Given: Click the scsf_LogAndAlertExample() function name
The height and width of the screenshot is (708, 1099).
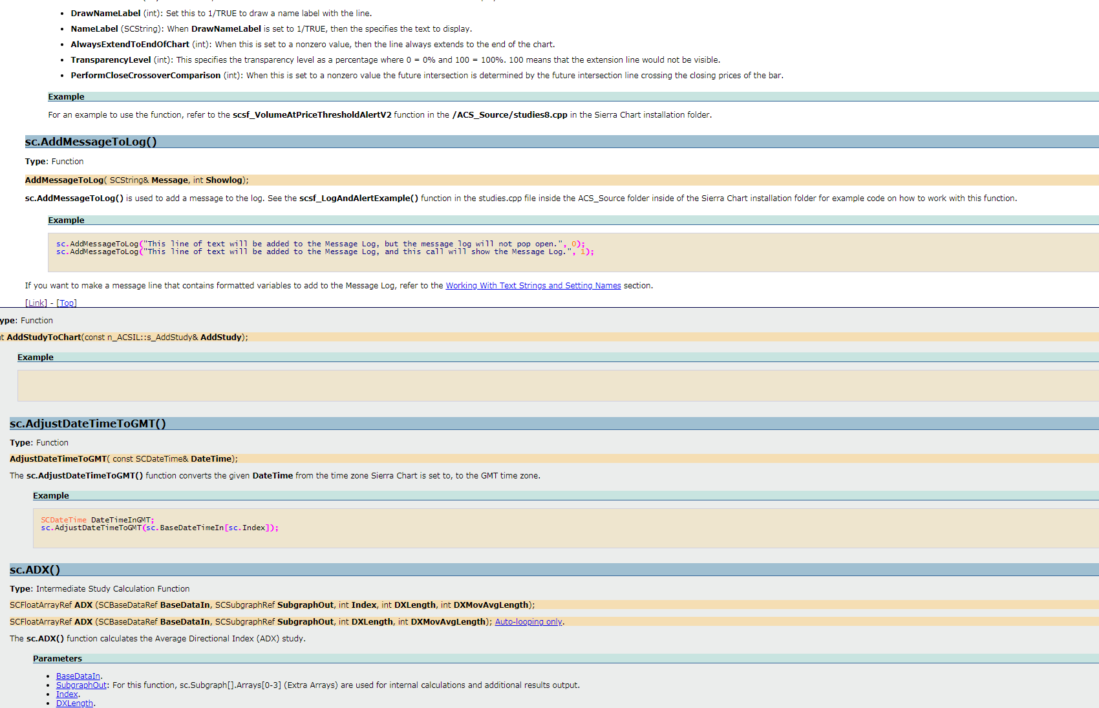Looking at the screenshot, I should 359,198.
